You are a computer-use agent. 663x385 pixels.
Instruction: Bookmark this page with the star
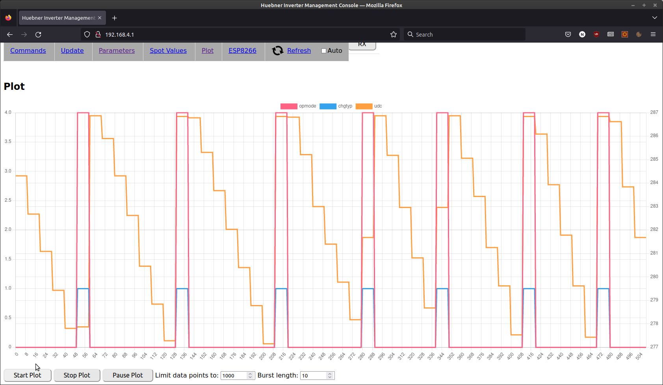pos(393,34)
